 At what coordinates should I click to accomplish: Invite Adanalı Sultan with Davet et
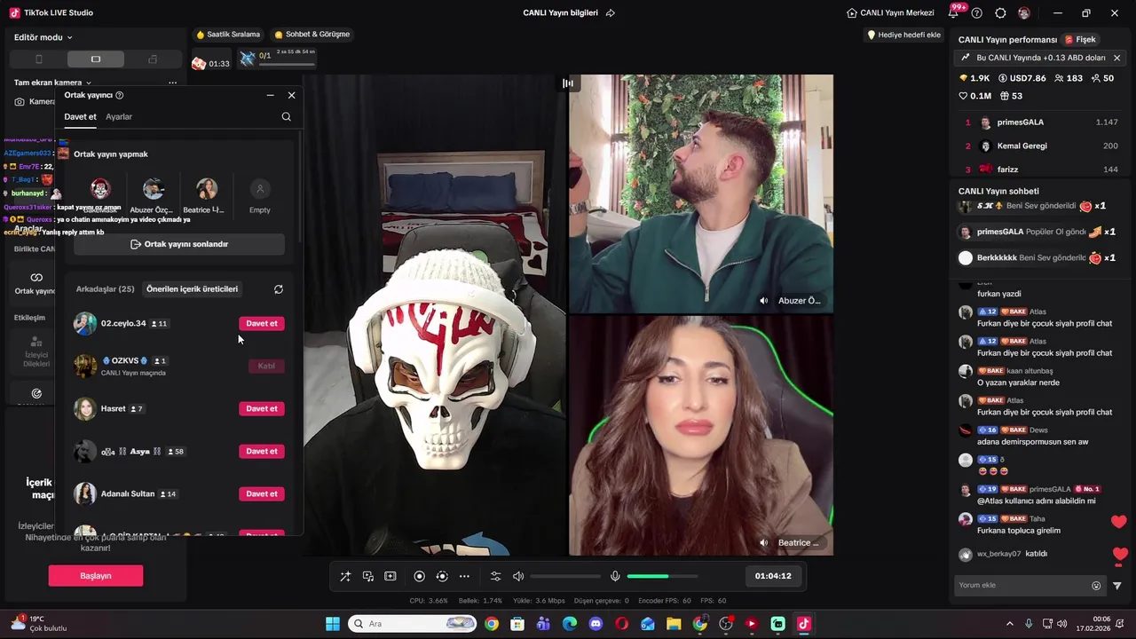[x=262, y=493]
